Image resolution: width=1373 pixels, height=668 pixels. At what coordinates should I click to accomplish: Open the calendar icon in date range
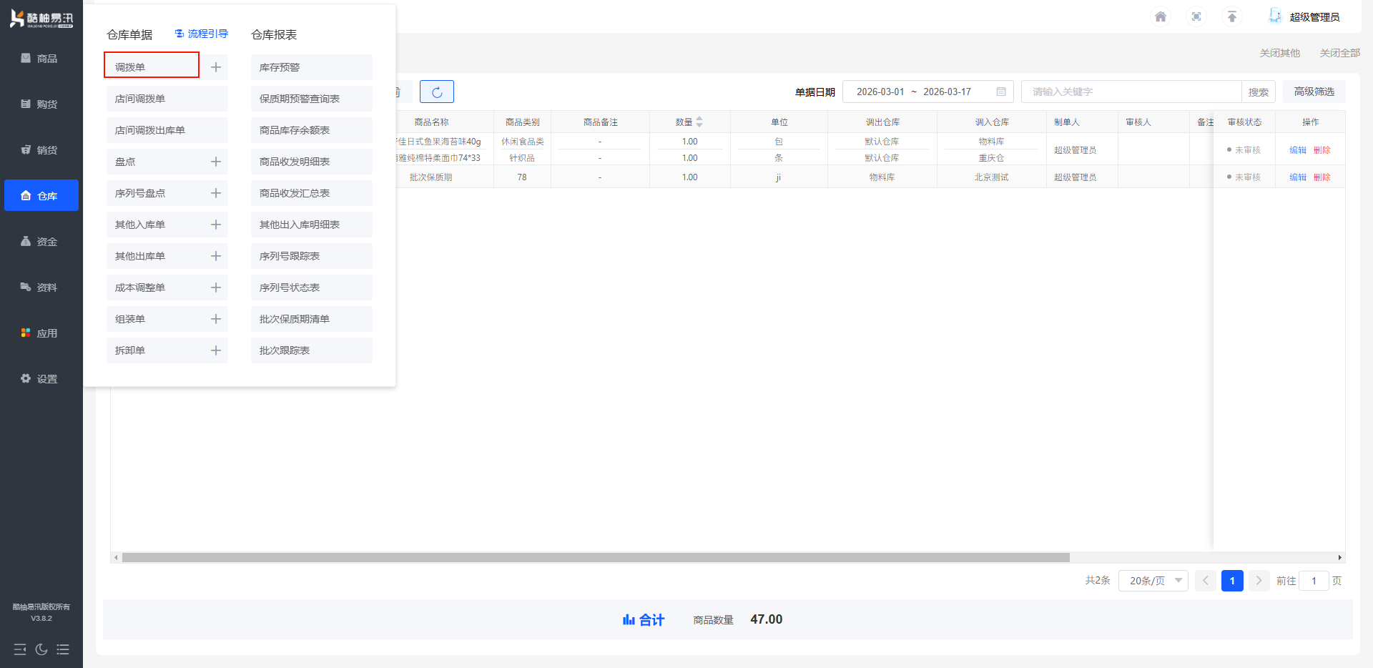tap(1001, 92)
